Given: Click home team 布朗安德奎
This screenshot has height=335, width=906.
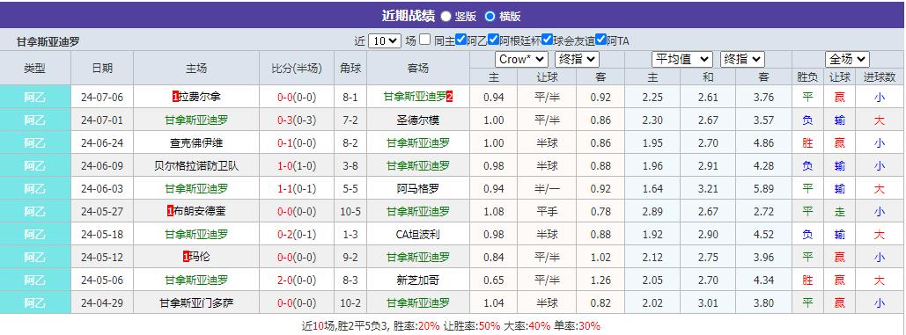Looking at the screenshot, I should click(199, 212).
